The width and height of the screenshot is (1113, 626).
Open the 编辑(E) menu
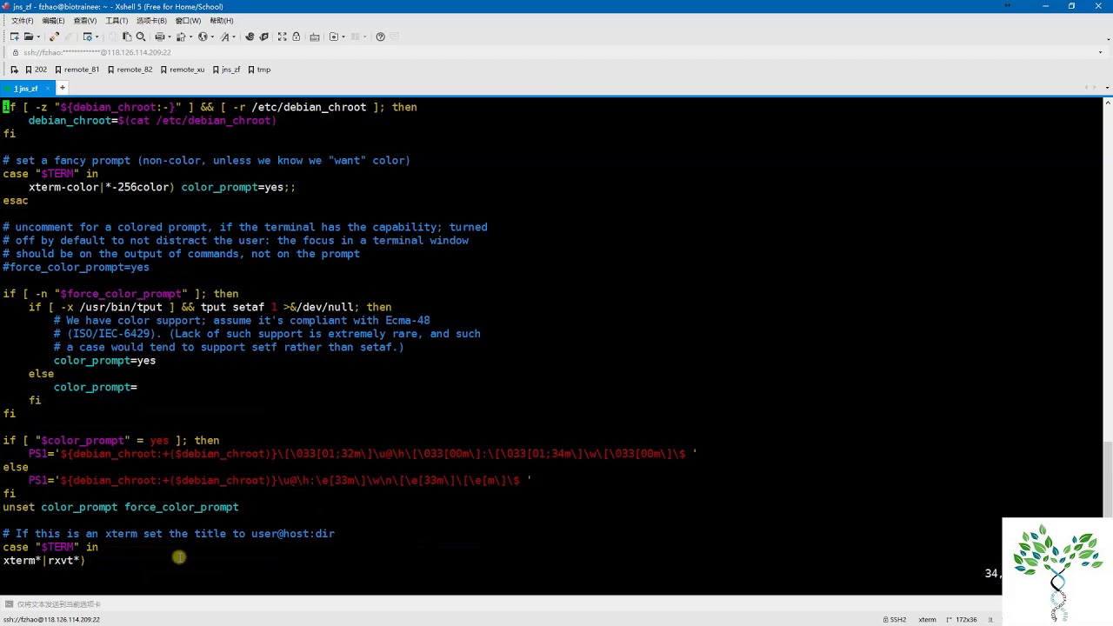pyautogui.click(x=53, y=20)
